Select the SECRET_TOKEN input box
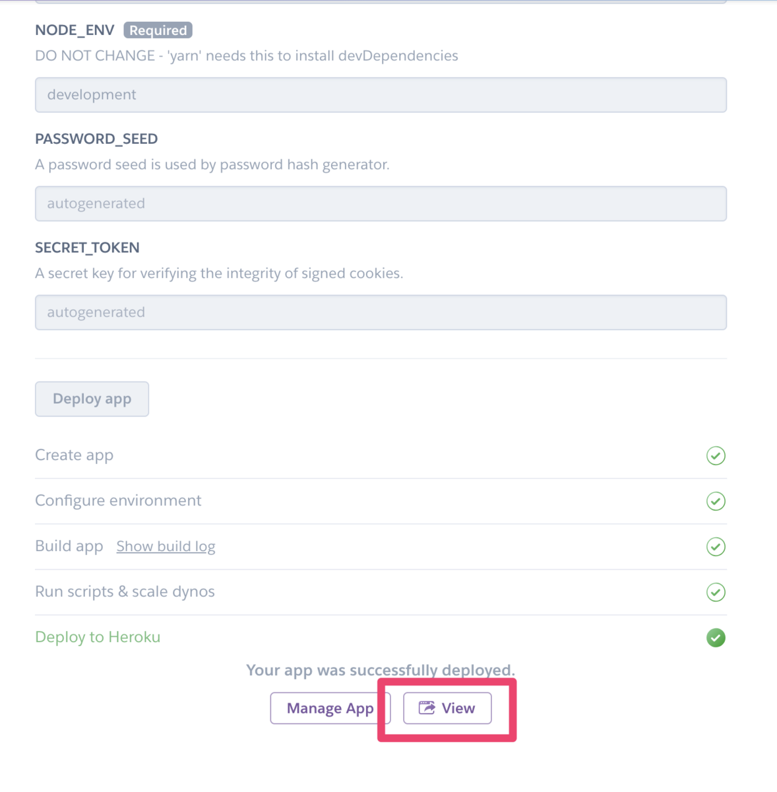The width and height of the screenshot is (777, 792). coord(381,313)
